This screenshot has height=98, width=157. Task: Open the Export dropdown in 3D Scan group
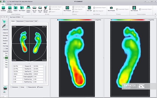[53, 12]
